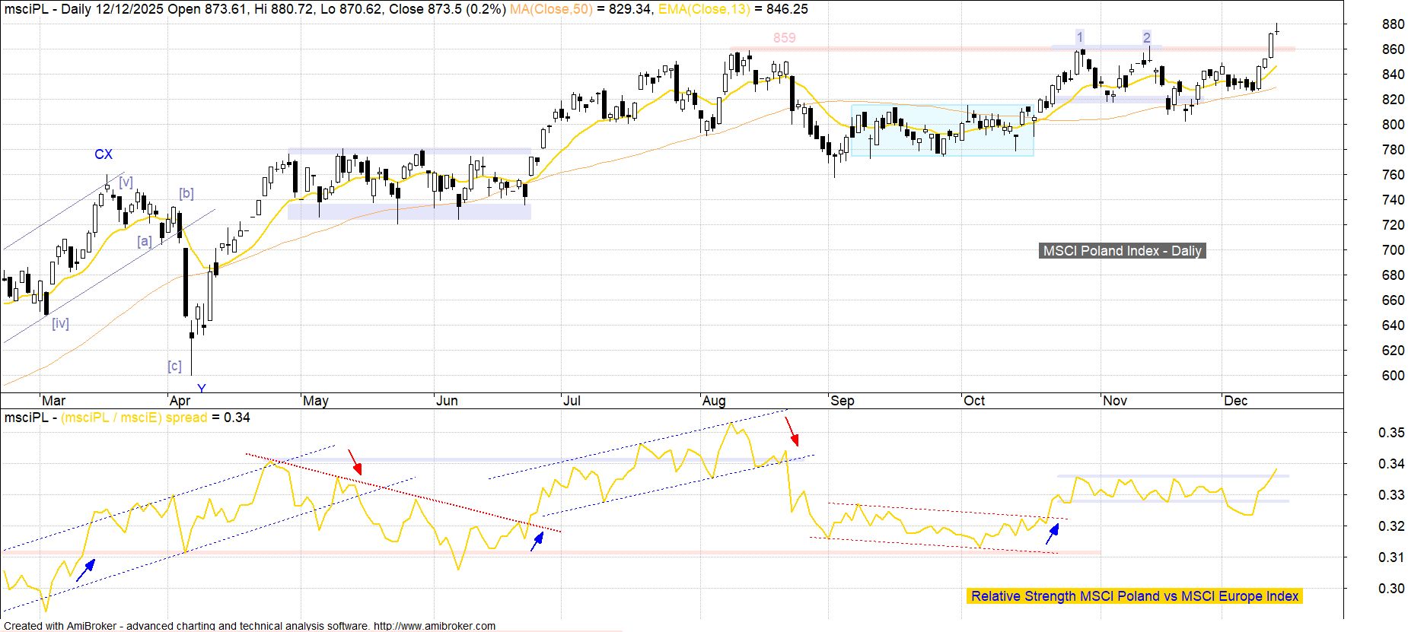Open the amibroker.com link in the footer
1408x632 pixels.
(x=435, y=626)
